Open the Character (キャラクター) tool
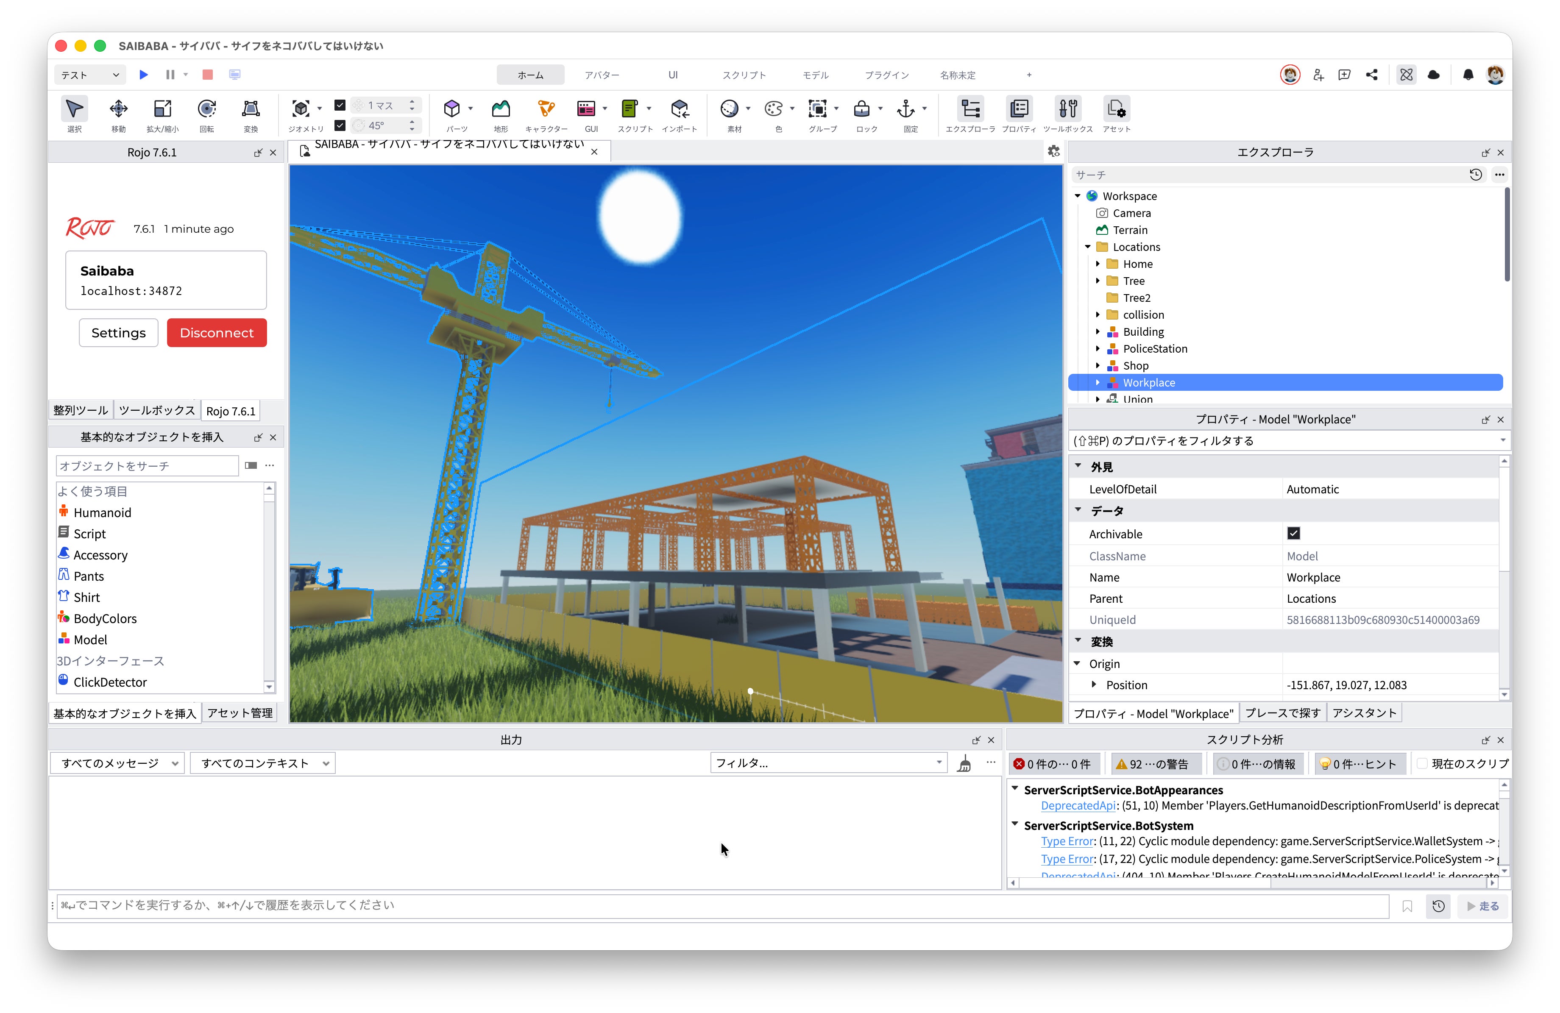Image resolution: width=1560 pixels, height=1013 pixels. 546,115
